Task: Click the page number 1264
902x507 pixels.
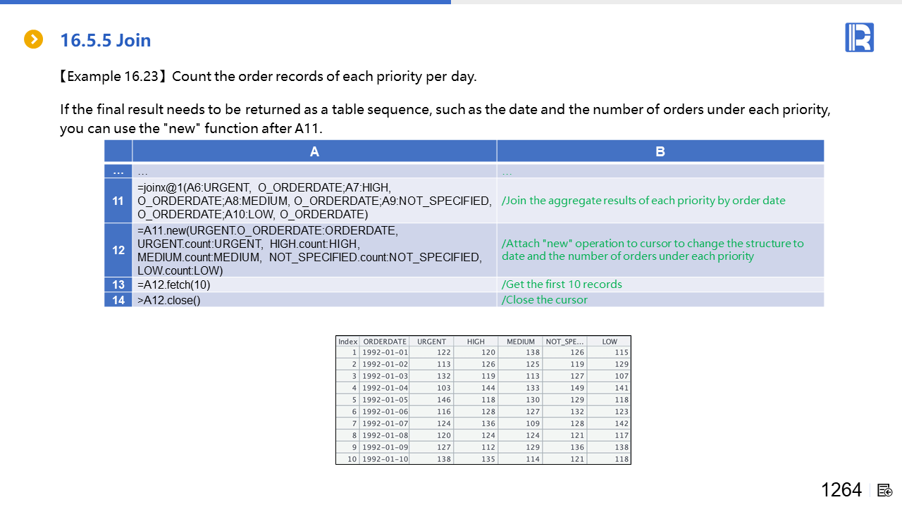Action: pos(841,490)
